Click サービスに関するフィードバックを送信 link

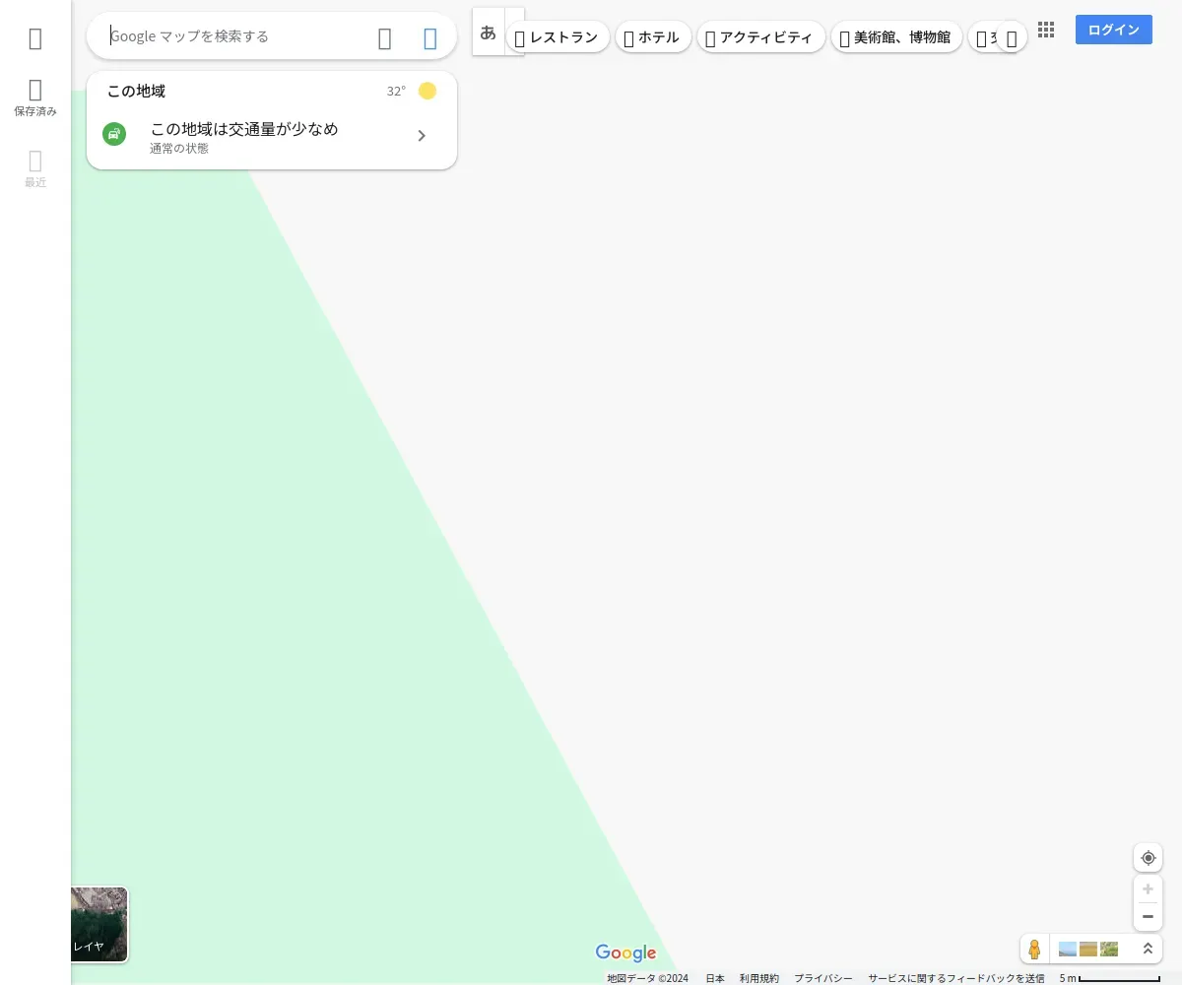tap(956, 978)
